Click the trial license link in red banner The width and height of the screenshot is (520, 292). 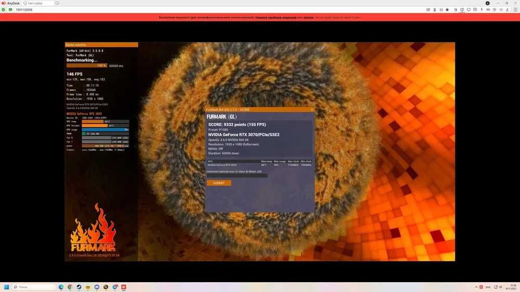tap(276, 17)
